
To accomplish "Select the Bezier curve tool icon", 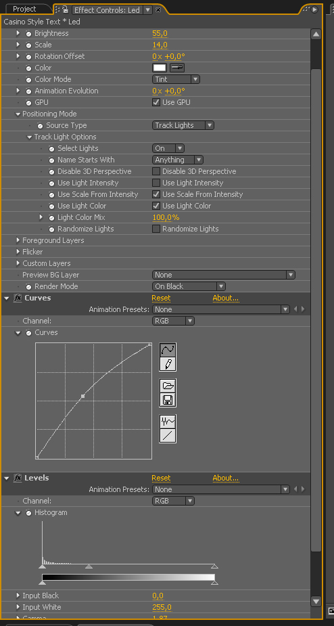I will [x=168, y=350].
